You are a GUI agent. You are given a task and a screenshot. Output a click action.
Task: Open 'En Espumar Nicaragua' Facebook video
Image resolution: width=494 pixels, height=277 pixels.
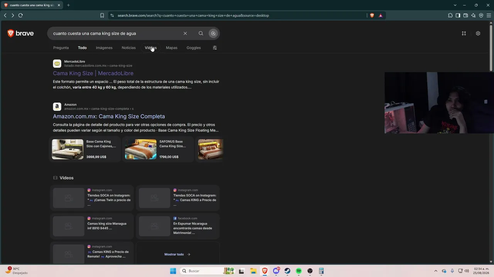coord(178,226)
